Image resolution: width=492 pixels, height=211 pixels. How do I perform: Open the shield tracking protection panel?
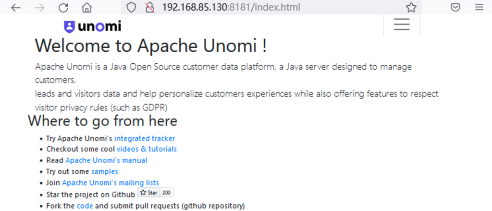coord(131,8)
